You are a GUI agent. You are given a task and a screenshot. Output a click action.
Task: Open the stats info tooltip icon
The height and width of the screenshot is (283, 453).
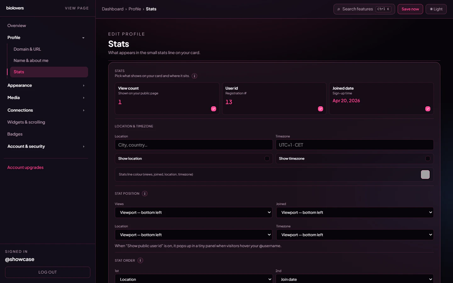point(194,76)
